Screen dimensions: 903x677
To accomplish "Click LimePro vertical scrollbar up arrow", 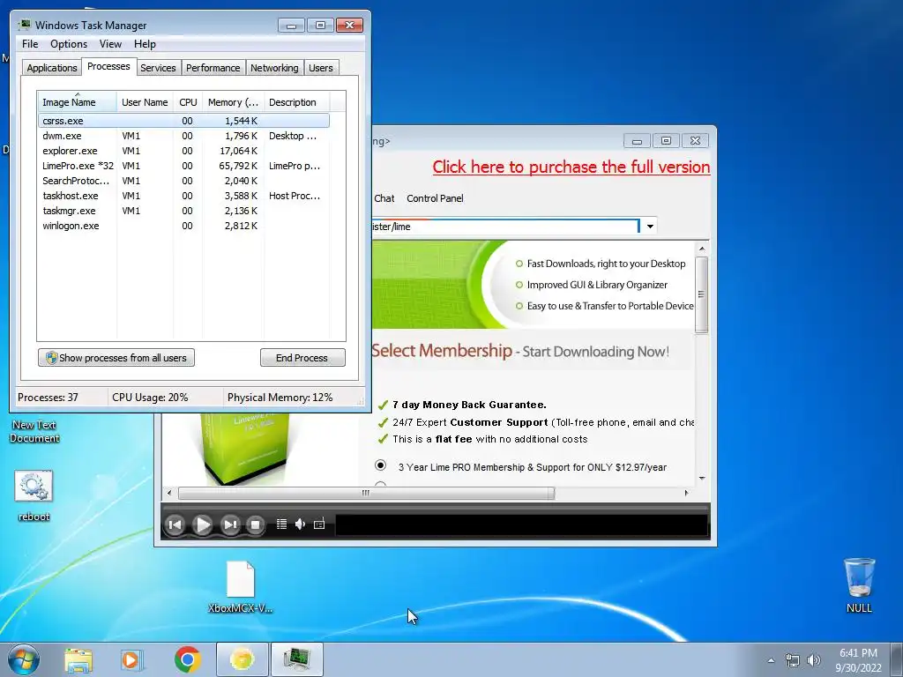I will click(701, 249).
